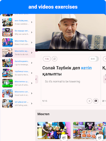Click translation 'So it's normal to be towering'
Image resolution: width=106 pixels, height=141 pixels.
point(62,82)
